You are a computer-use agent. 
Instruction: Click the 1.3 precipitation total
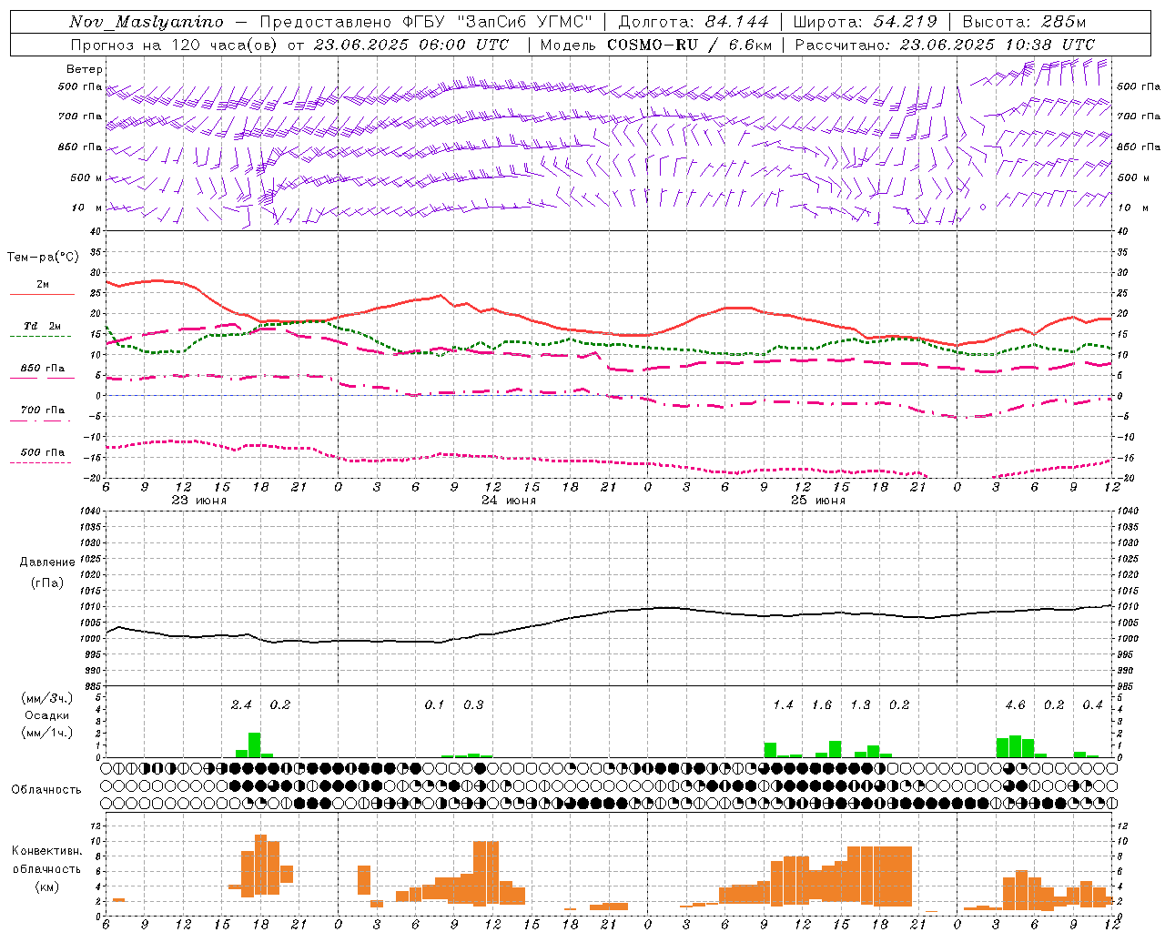pos(860,704)
